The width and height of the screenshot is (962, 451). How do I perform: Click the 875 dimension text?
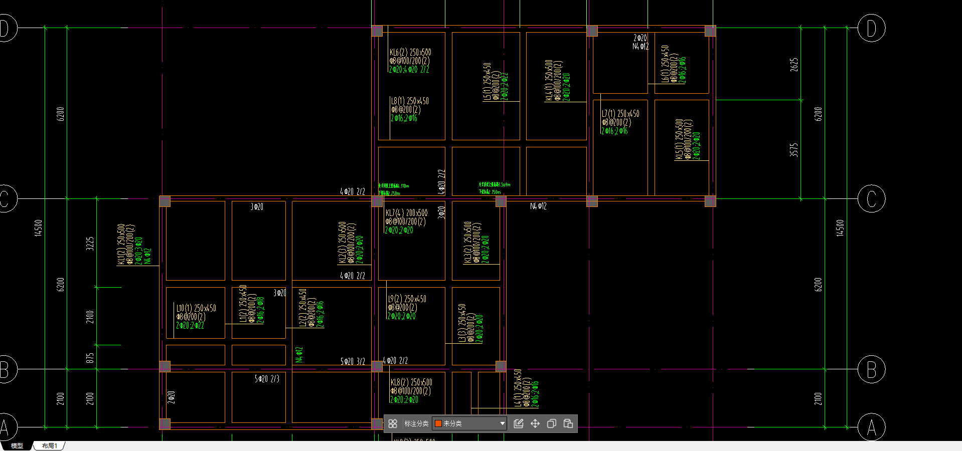point(90,358)
